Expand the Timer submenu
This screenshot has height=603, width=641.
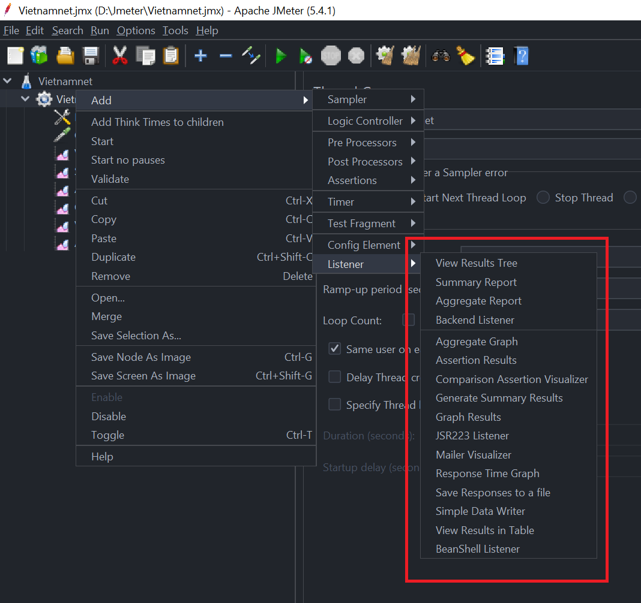pyautogui.click(x=368, y=201)
